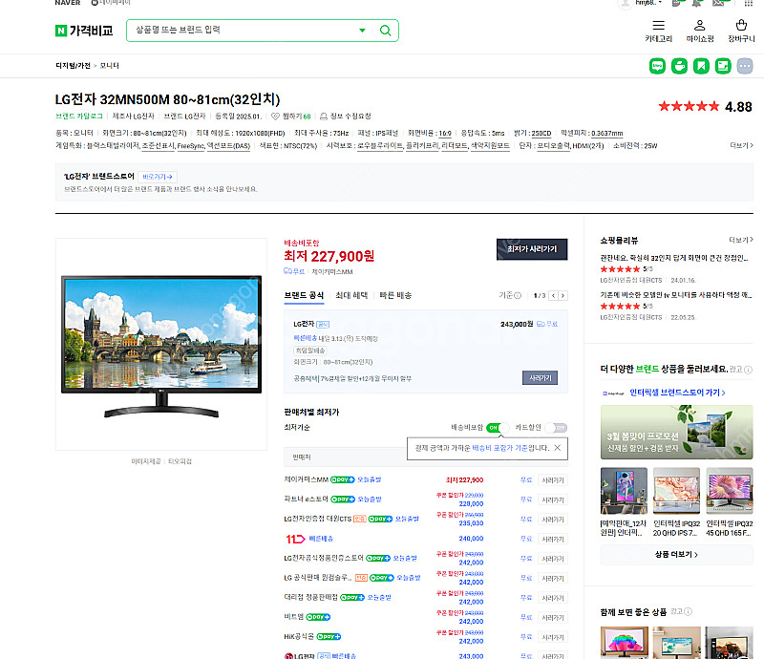Click the 11번가 seller logo
The image size is (764, 659).
(295, 539)
